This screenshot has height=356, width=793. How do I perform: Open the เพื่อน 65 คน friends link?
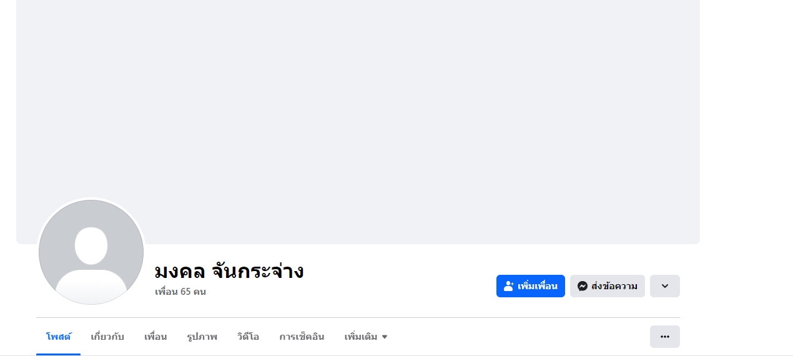(180, 292)
